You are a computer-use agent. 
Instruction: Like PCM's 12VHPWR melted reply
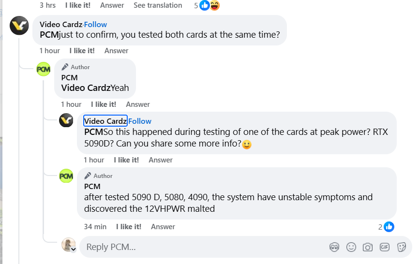click(x=129, y=226)
